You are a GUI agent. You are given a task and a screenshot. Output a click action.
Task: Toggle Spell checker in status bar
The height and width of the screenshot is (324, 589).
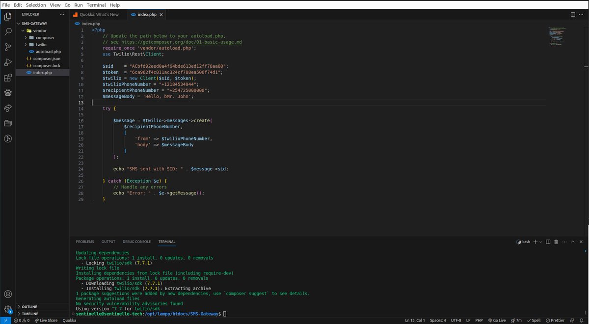pyautogui.click(x=534, y=320)
